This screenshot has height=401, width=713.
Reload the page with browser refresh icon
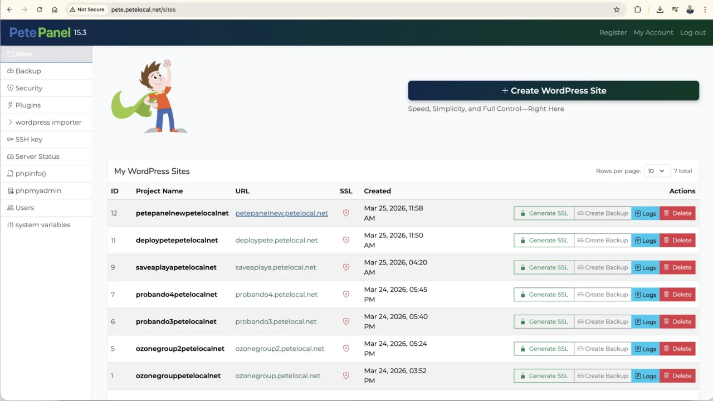tap(40, 9)
